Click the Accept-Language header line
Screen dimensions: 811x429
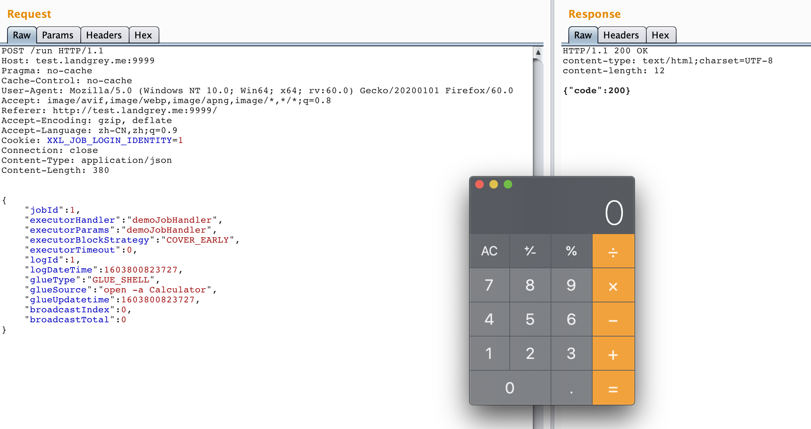pyautogui.click(x=89, y=131)
